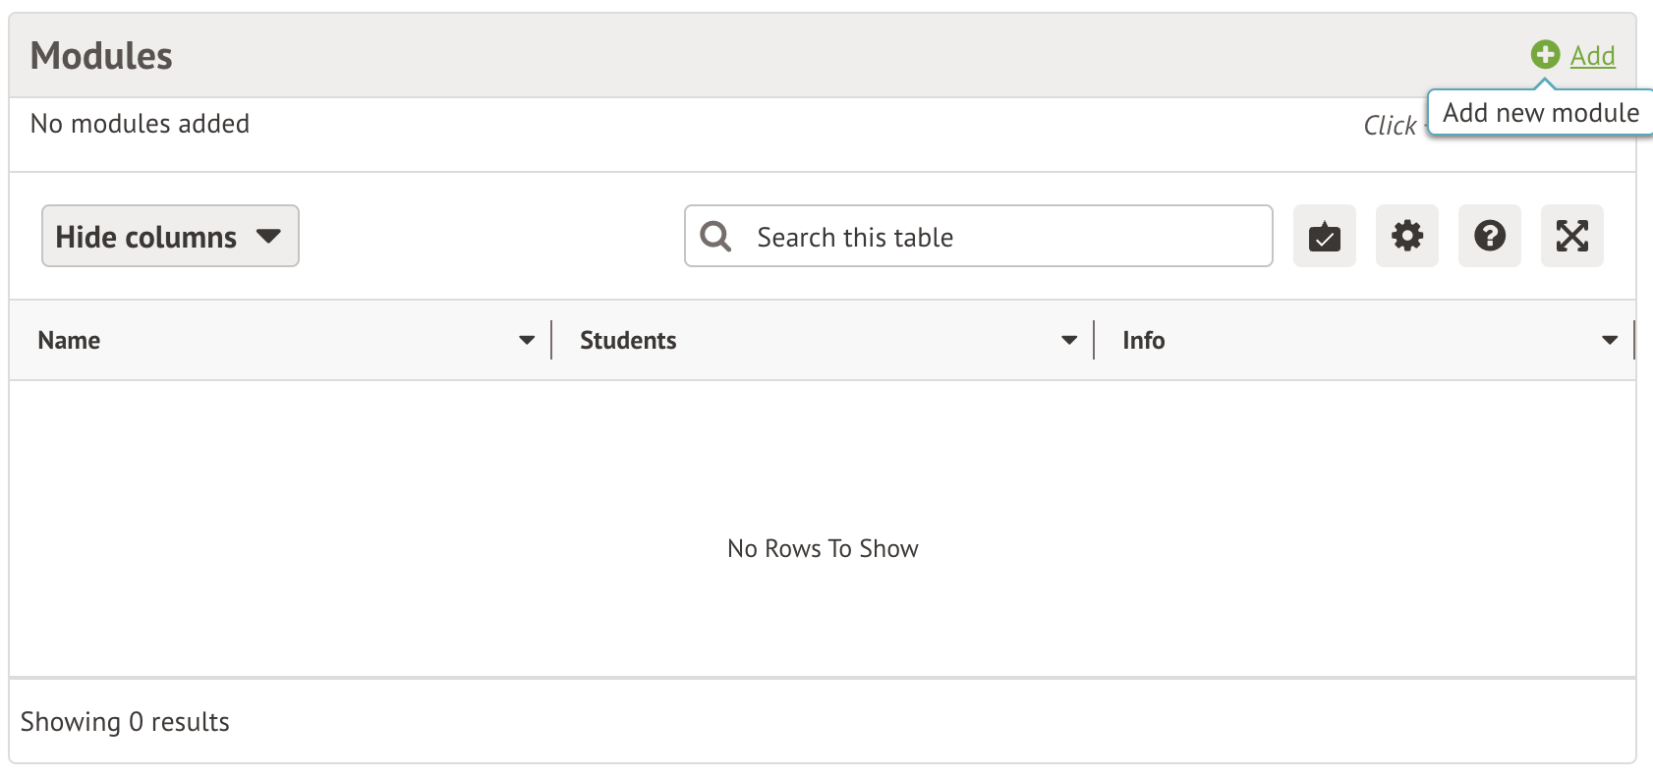Click the Add new module tooltip

1541,112
